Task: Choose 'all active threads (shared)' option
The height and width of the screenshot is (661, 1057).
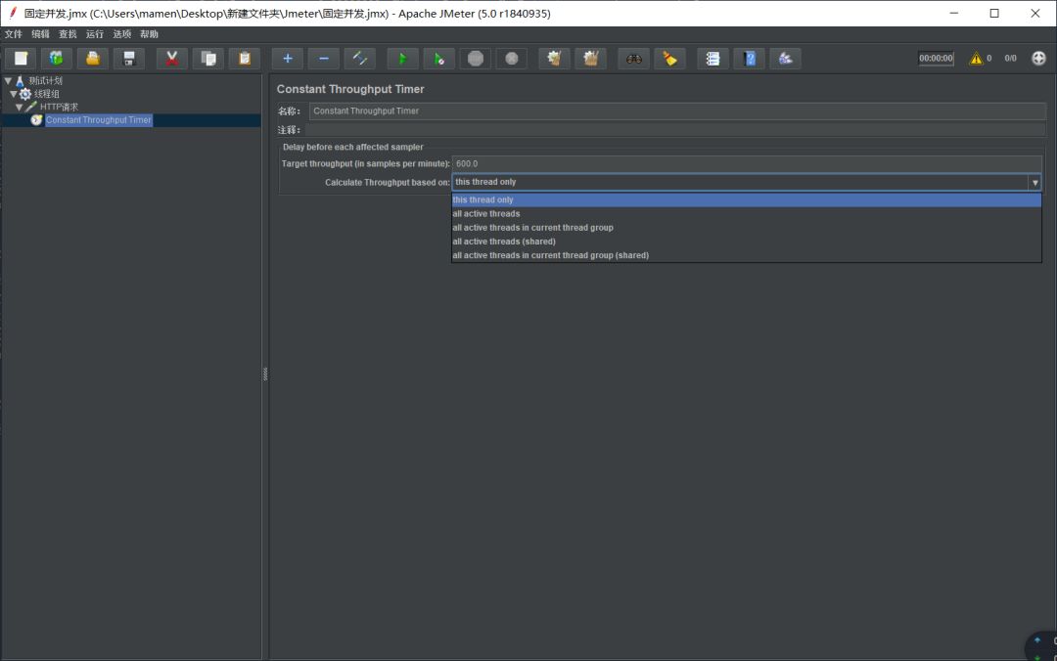Action: click(746, 242)
